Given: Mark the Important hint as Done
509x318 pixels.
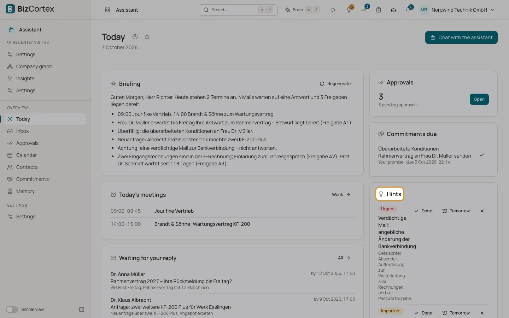Looking at the screenshot, I should click(423, 313).
